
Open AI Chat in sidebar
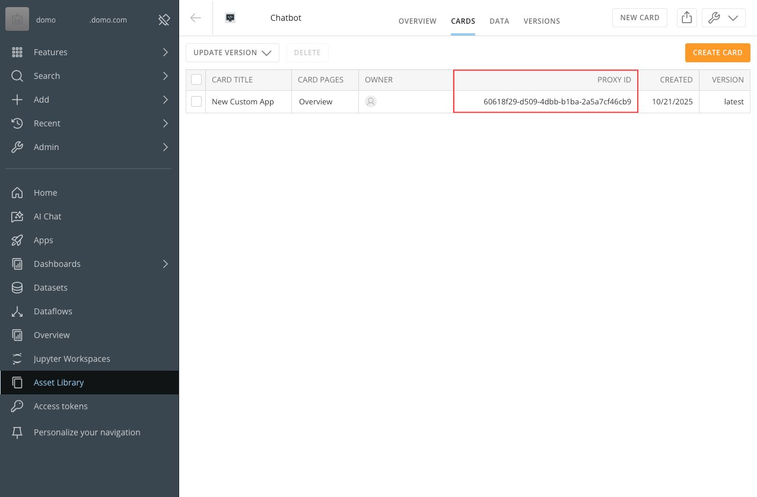[x=89, y=216]
